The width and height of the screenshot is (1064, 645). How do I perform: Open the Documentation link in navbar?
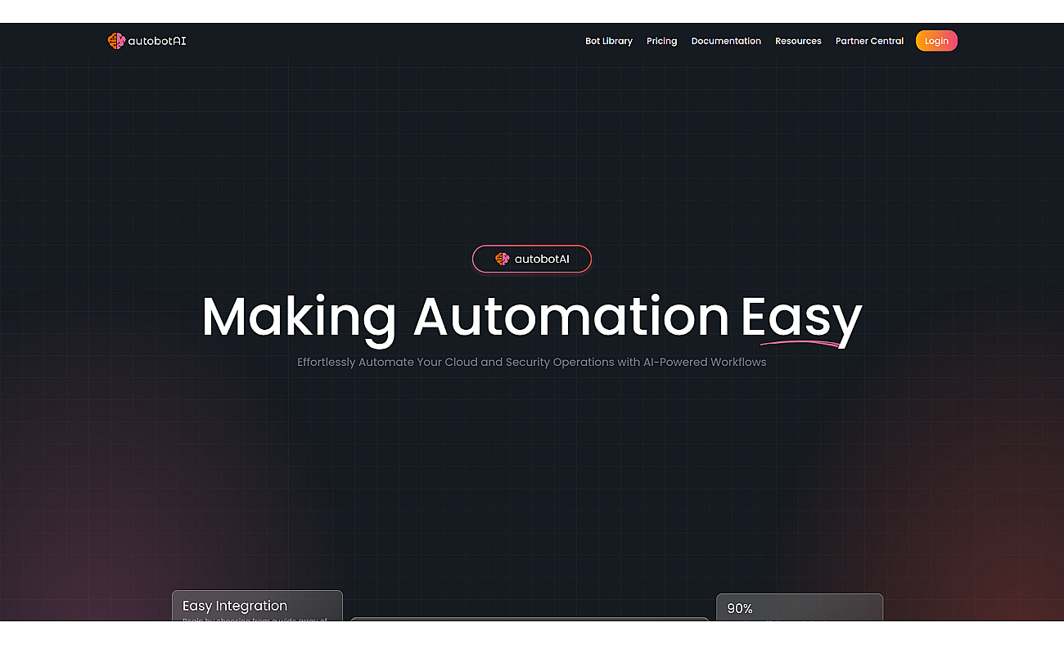(726, 41)
